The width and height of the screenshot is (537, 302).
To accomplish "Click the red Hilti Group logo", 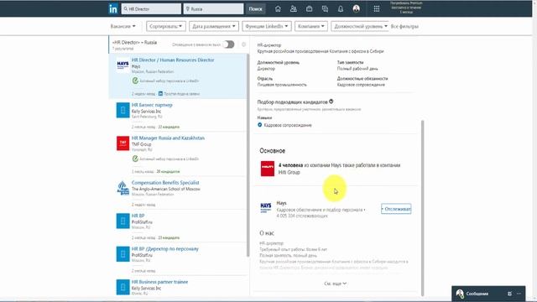I will 268,169.
